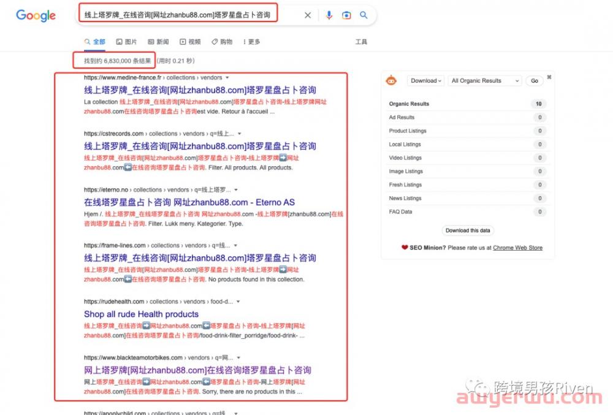Viewport: 613px width, 415px height.
Task: Click the SEO Minion robot icon
Action: [x=392, y=80]
